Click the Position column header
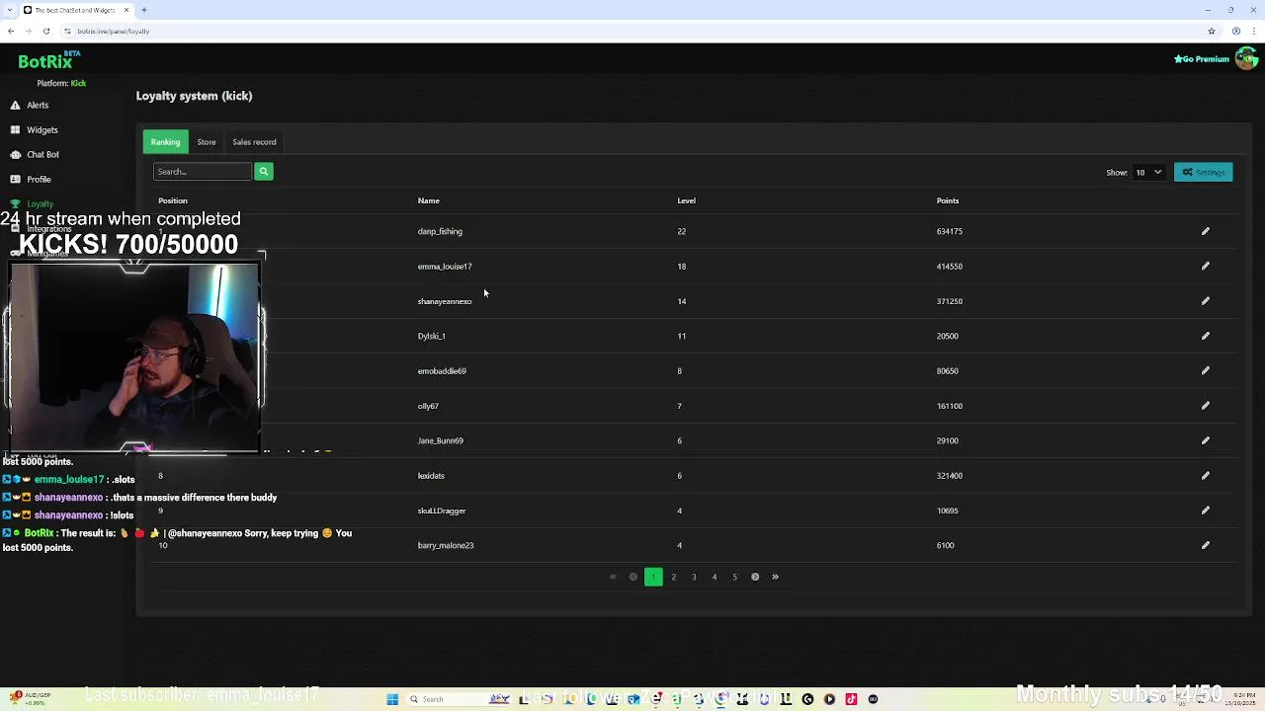 point(173,200)
